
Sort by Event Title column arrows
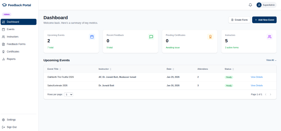[60, 69]
